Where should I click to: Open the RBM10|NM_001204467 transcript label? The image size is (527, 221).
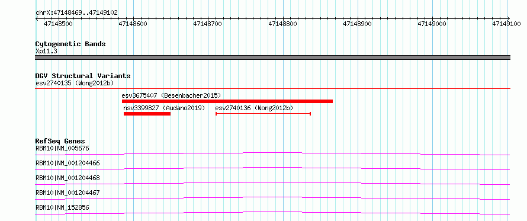(x=68, y=193)
